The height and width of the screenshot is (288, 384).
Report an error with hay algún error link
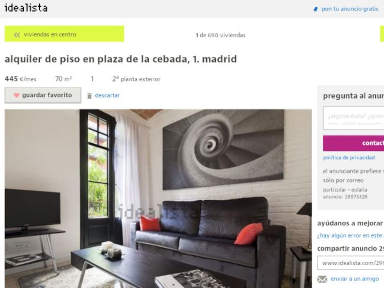(x=350, y=236)
